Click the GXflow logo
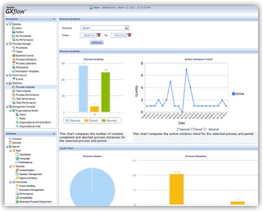The image size is (263, 212). pyautogui.click(x=16, y=11)
